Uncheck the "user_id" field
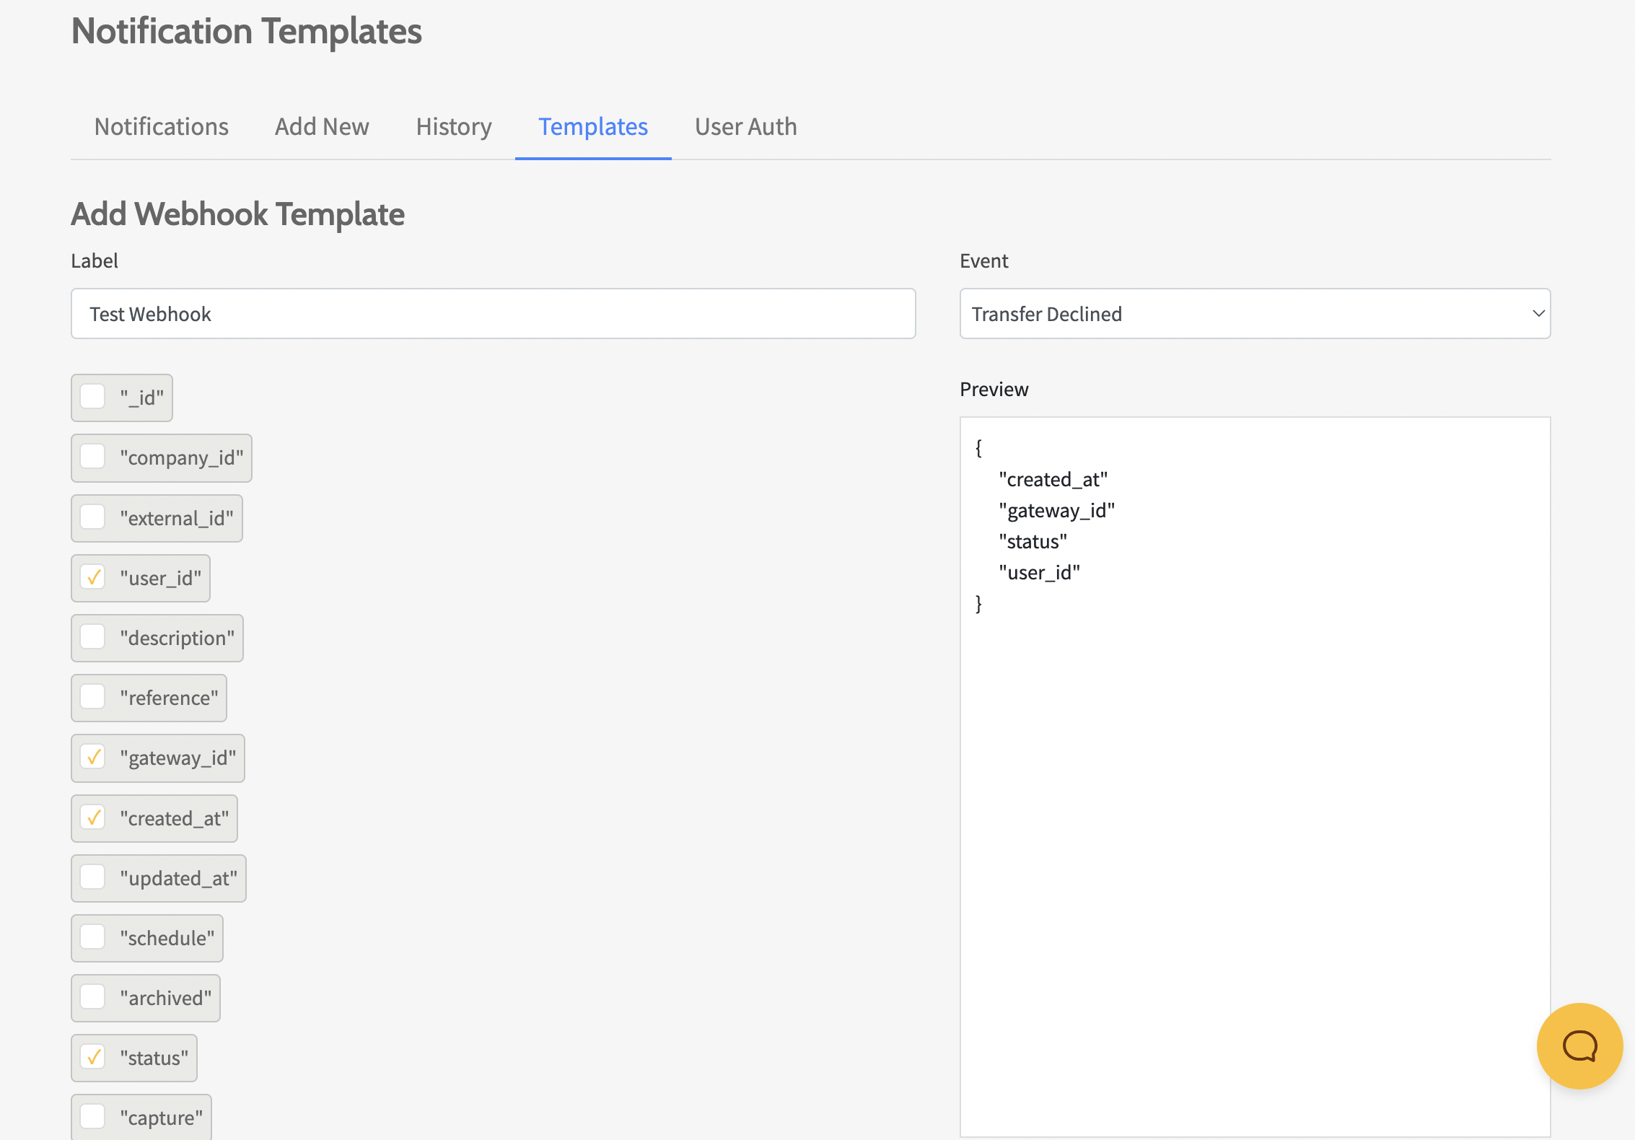 click(x=93, y=578)
